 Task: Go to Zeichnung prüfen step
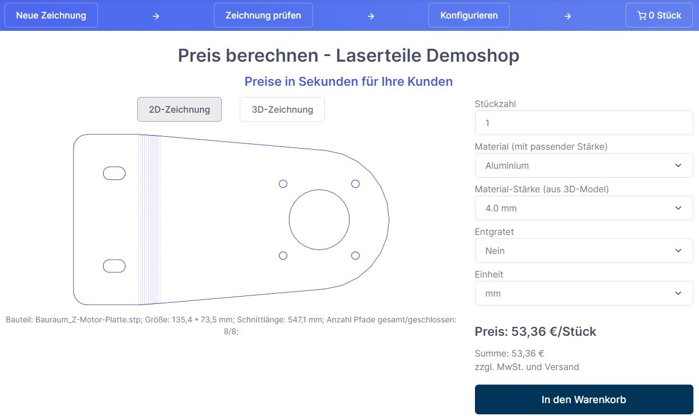click(263, 16)
